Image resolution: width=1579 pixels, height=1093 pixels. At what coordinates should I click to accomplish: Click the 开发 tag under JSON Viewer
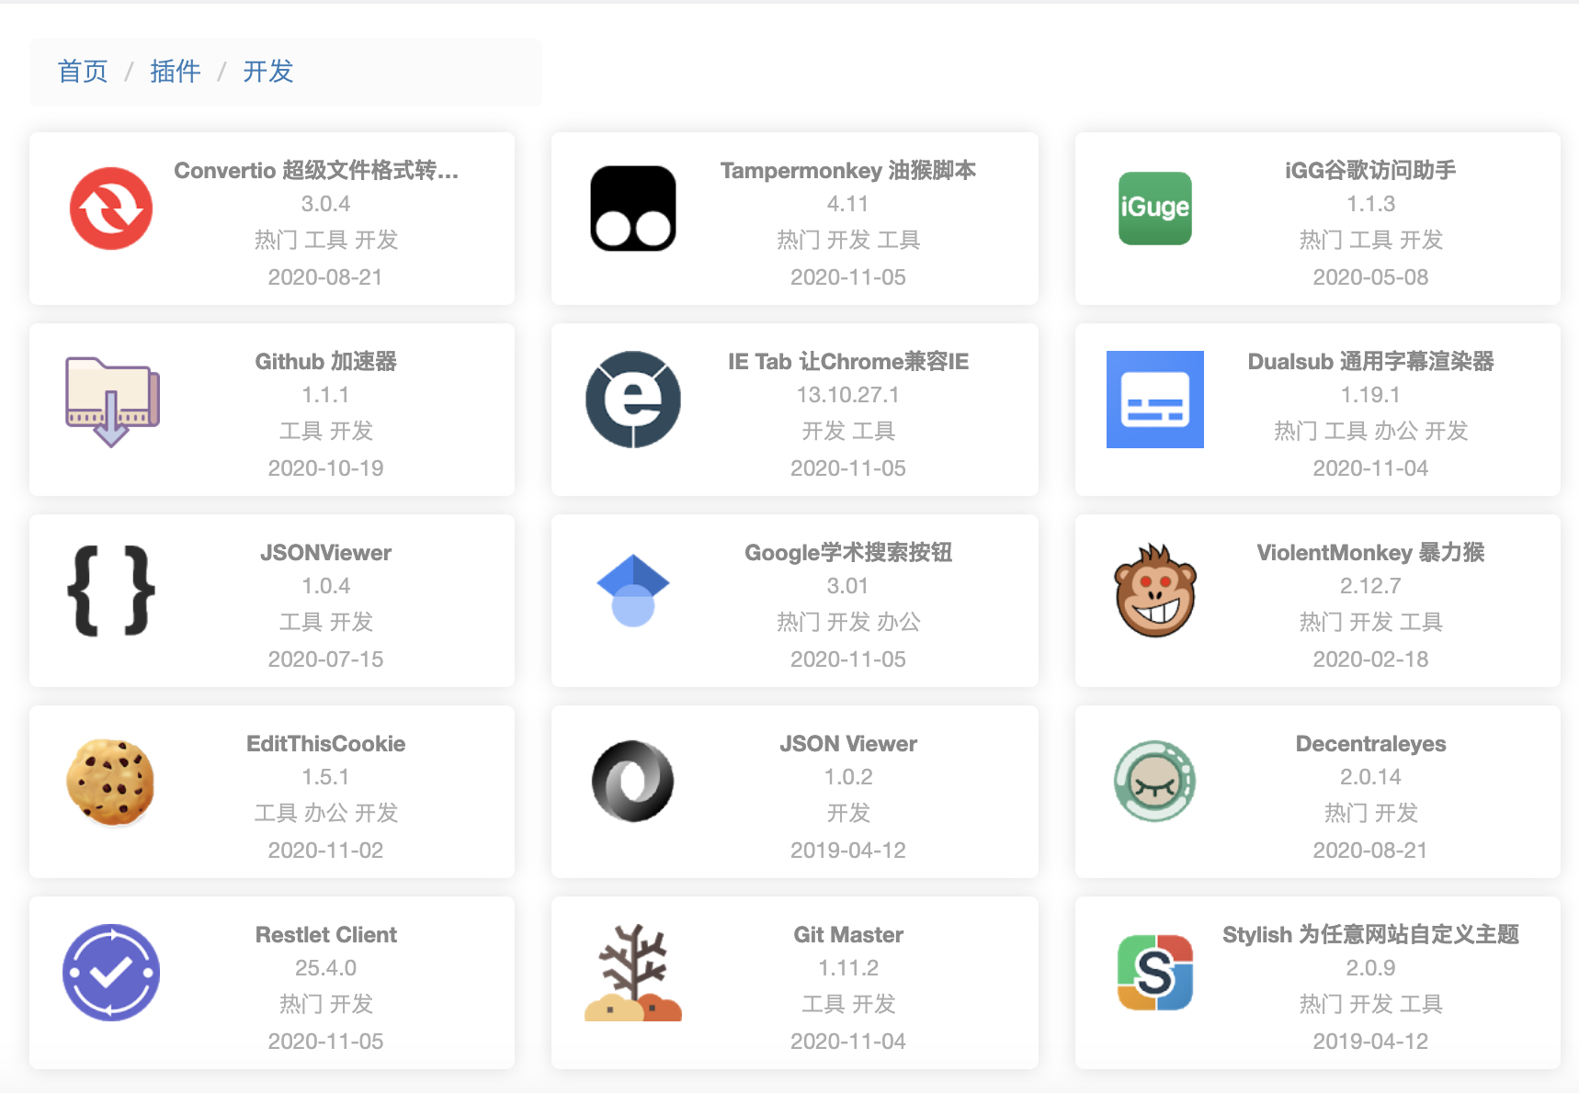pyautogui.click(x=848, y=813)
